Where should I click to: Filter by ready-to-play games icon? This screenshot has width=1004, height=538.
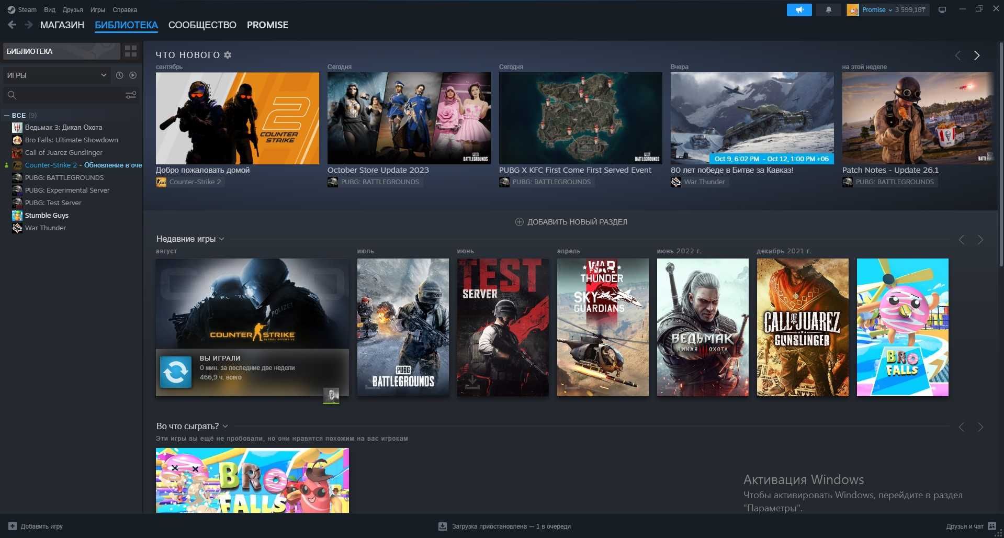tap(133, 75)
